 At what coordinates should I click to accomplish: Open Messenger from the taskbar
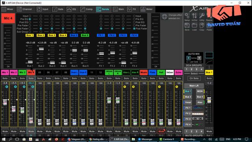click(x=145, y=139)
